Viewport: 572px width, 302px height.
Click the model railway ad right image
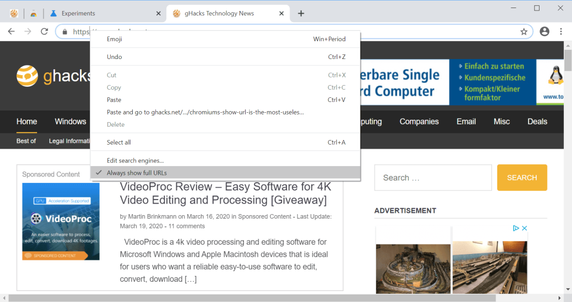[x=490, y=267]
